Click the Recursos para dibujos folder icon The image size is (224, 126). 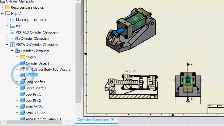click(x=7, y=7)
